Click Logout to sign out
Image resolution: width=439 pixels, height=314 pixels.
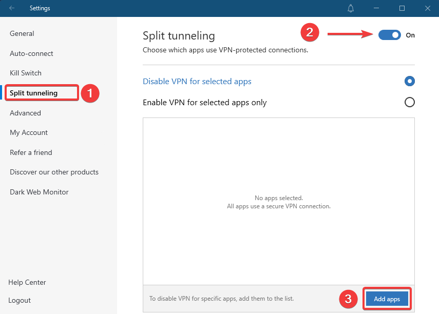[x=19, y=300]
